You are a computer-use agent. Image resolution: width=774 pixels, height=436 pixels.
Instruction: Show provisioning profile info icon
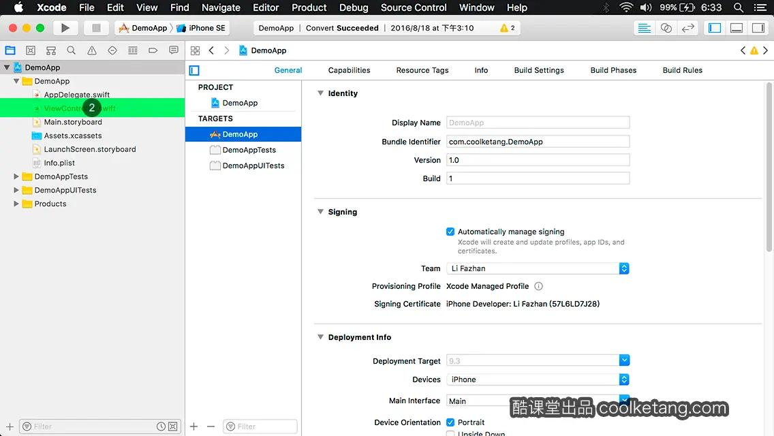538,286
